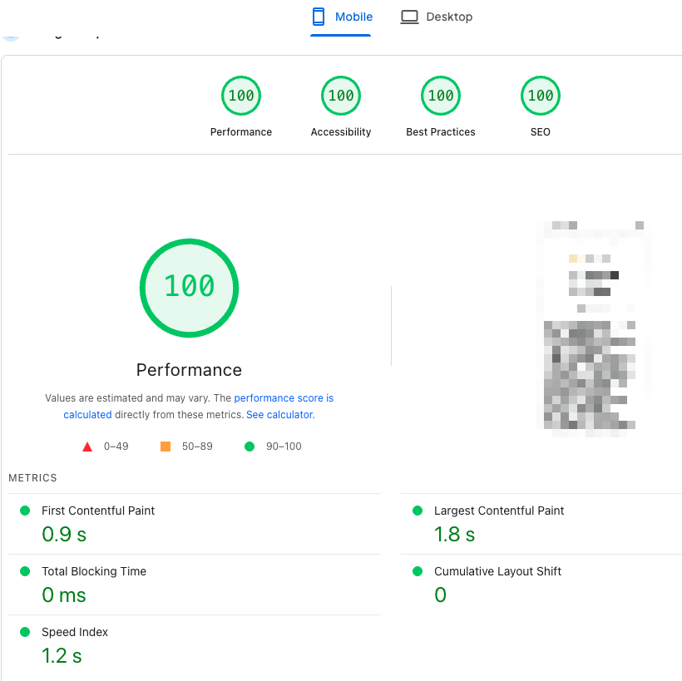Image resolution: width=682 pixels, height=681 pixels.
Task: Click the orange square 50–89 legend icon
Action: click(166, 447)
